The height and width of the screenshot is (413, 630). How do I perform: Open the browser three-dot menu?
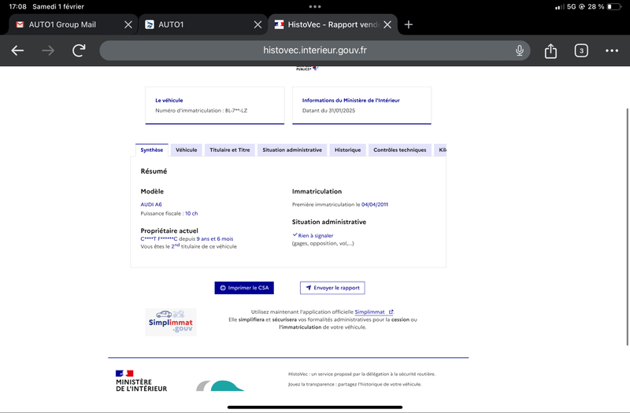612,50
